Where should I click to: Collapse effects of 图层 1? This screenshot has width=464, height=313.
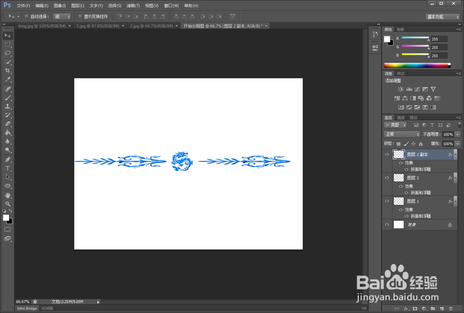pos(456,201)
